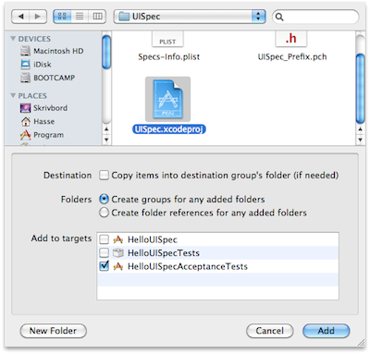Image resolution: width=370 pixels, height=354 pixels.
Task: Switch to icon view mode
Action: pos(62,17)
